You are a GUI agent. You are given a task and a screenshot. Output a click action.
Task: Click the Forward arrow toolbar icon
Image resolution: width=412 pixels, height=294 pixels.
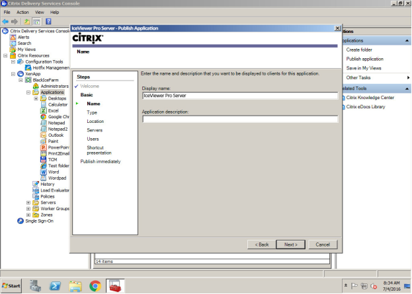(x=15, y=22)
